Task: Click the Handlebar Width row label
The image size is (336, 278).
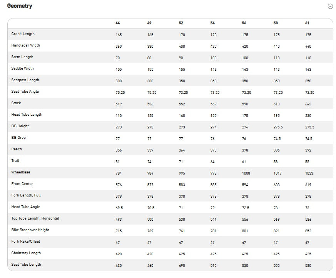Action: pyautogui.click(x=26, y=45)
